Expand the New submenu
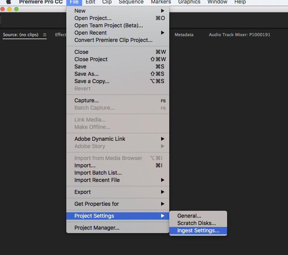This screenshot has height=255, width=288. 118,11
